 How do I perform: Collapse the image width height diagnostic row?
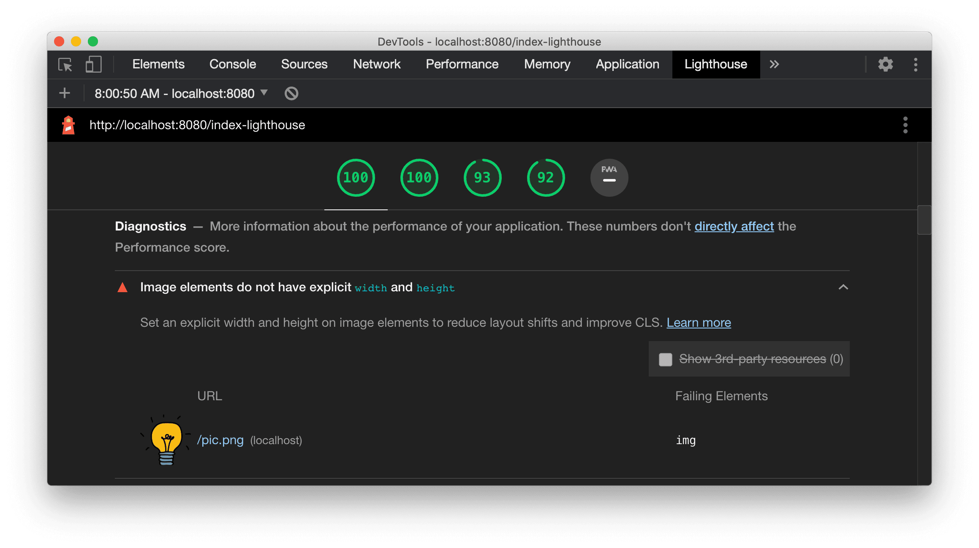(x=843, y=287)
